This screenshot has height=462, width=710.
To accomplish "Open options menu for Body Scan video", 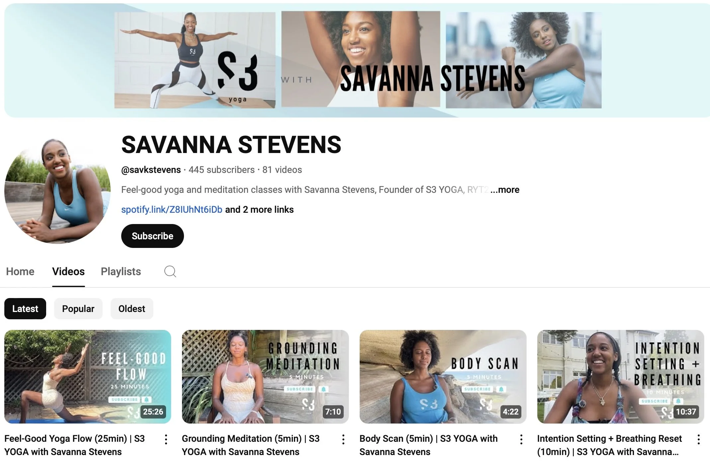I will coord(521,439).
